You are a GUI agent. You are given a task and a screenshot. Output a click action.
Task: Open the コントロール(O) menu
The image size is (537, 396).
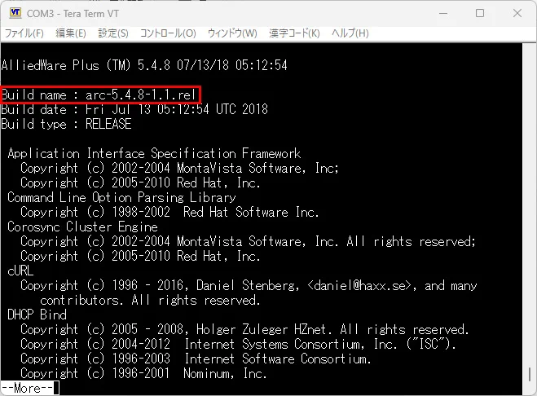(168, 33)
